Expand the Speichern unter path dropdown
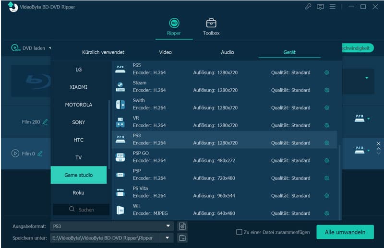Screen dimensions: 384x248 [167, 238]
